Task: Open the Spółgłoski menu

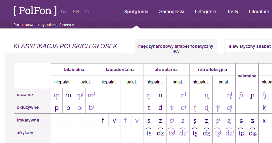Action: pos(136,12)
